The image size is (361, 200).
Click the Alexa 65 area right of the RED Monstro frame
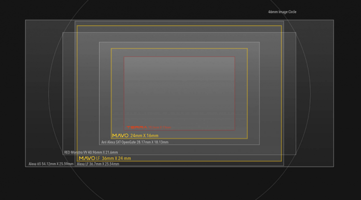click(315, 92)
